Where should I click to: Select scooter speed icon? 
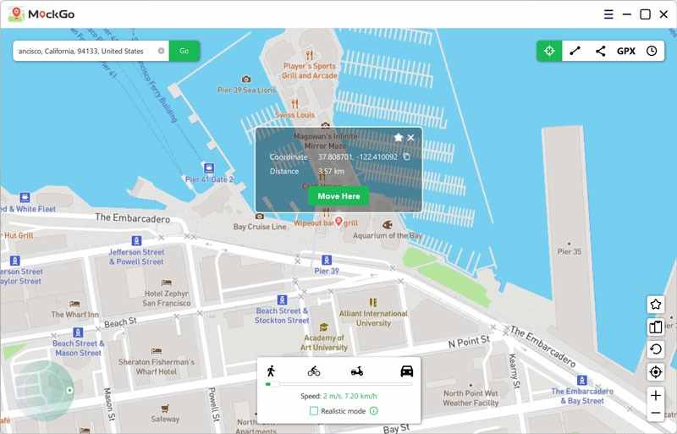pyautogui.click(x=357, y=371)
